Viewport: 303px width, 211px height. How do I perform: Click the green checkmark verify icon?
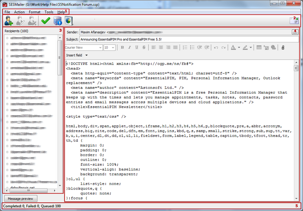(x=45, y=21)
